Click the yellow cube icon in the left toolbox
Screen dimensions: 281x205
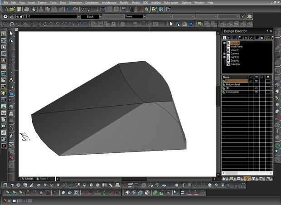tap(4, 93)
